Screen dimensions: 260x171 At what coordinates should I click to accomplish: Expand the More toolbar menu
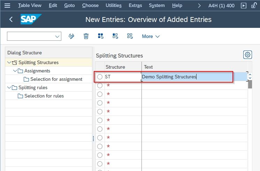coord(151,36)
